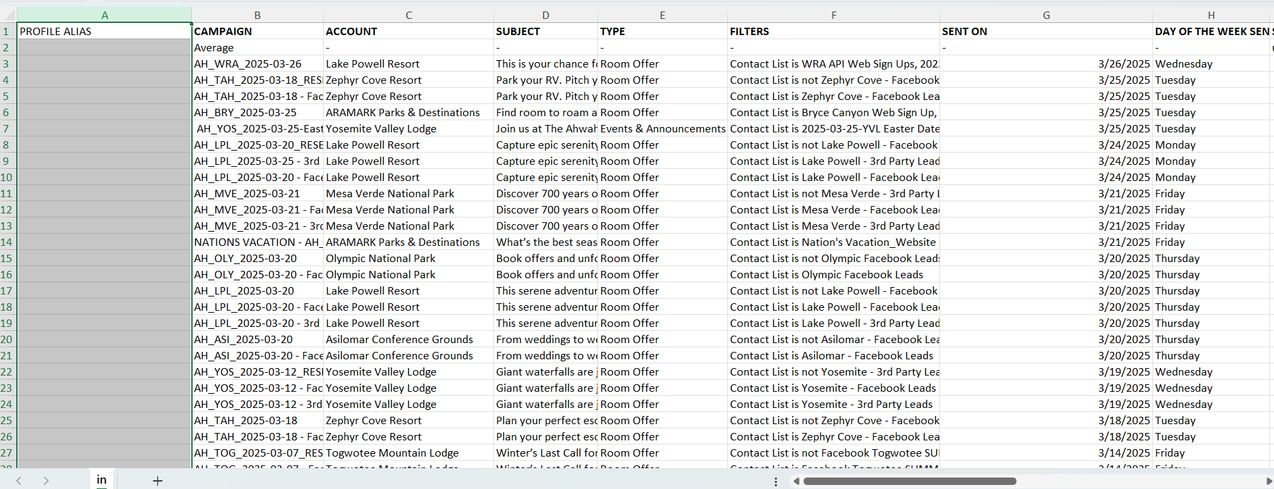The image size is (1274, 489).
Task: Select column B header
Action: click(258, 15)
